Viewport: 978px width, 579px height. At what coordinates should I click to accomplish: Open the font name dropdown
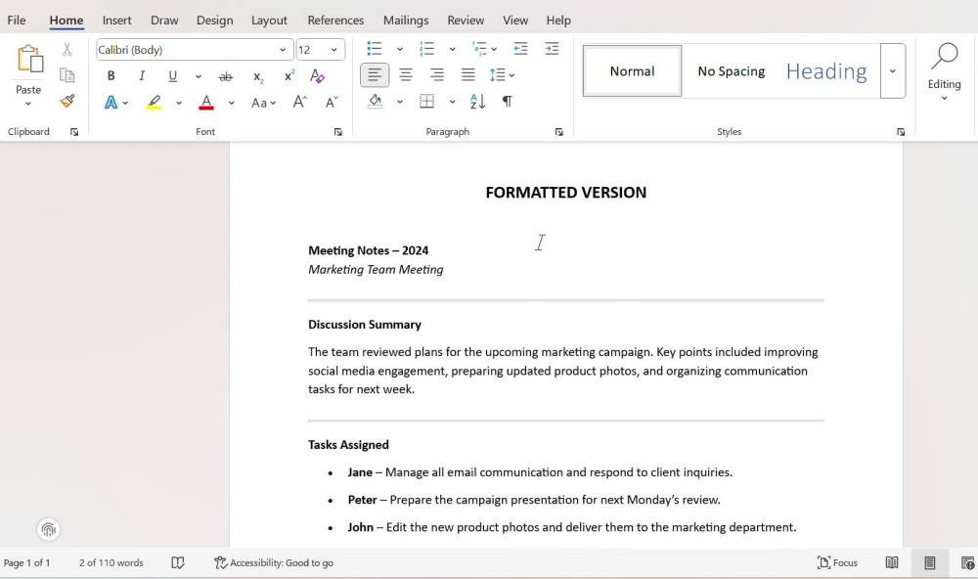283,50
